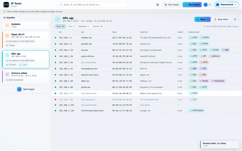Select the Yeni 1 filter tab
Image resolution: width=242 pixels, height=151 pixels.
pyautogui.click(x=71, y=26)
